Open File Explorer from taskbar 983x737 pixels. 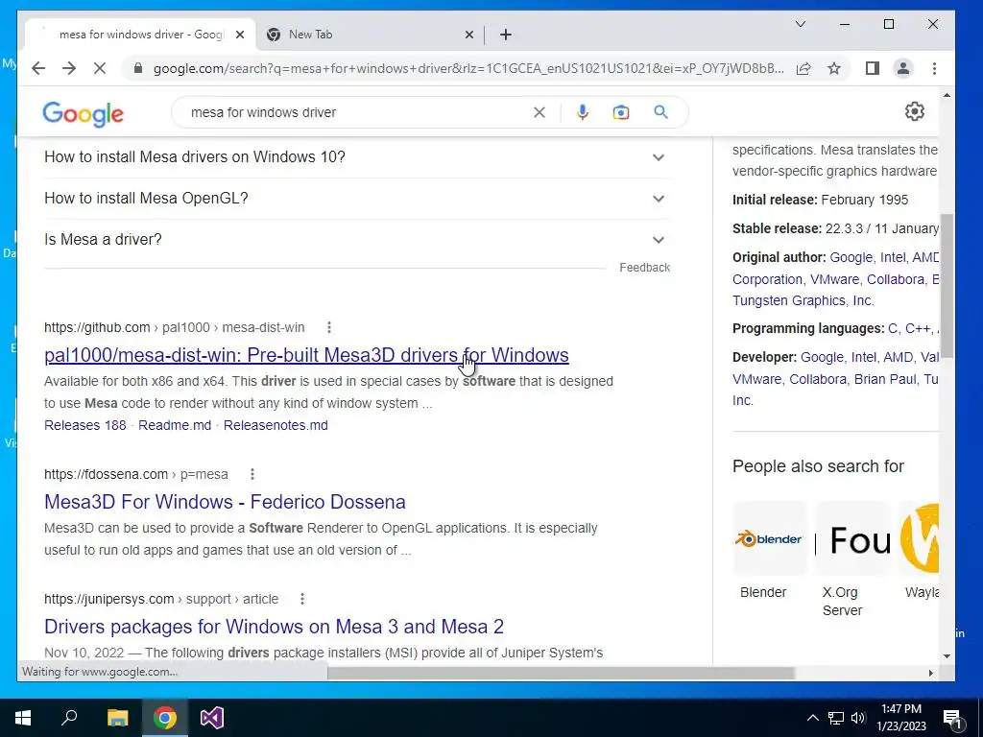pos(117,718)
